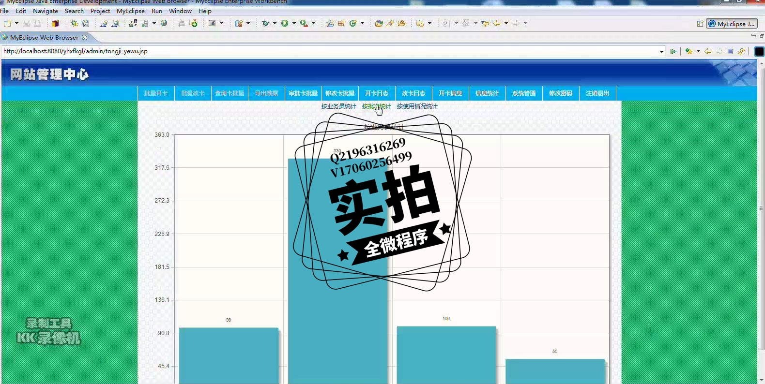
Task: Open the MyEclipse menu
Action: tap(131, 11)
